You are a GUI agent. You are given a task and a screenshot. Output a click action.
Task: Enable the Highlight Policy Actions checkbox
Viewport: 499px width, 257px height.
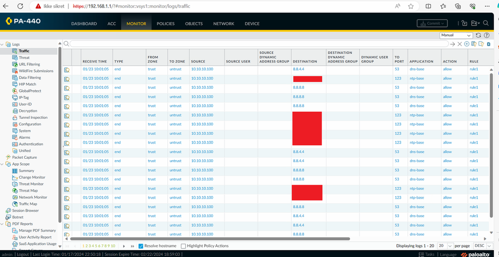click(183, 246)
